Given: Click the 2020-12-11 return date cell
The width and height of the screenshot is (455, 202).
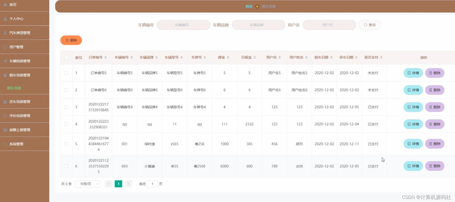Looking at the screenshot, I should tap(349, 144).
